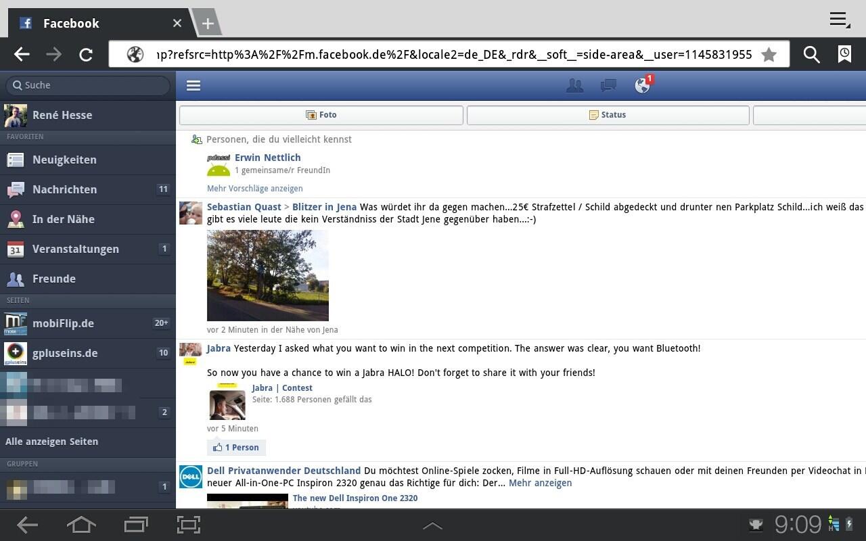Click the Jabra avatar thumbnail
Screen dimensions: 866x541
pyautogui.click(x=191, y=354)
